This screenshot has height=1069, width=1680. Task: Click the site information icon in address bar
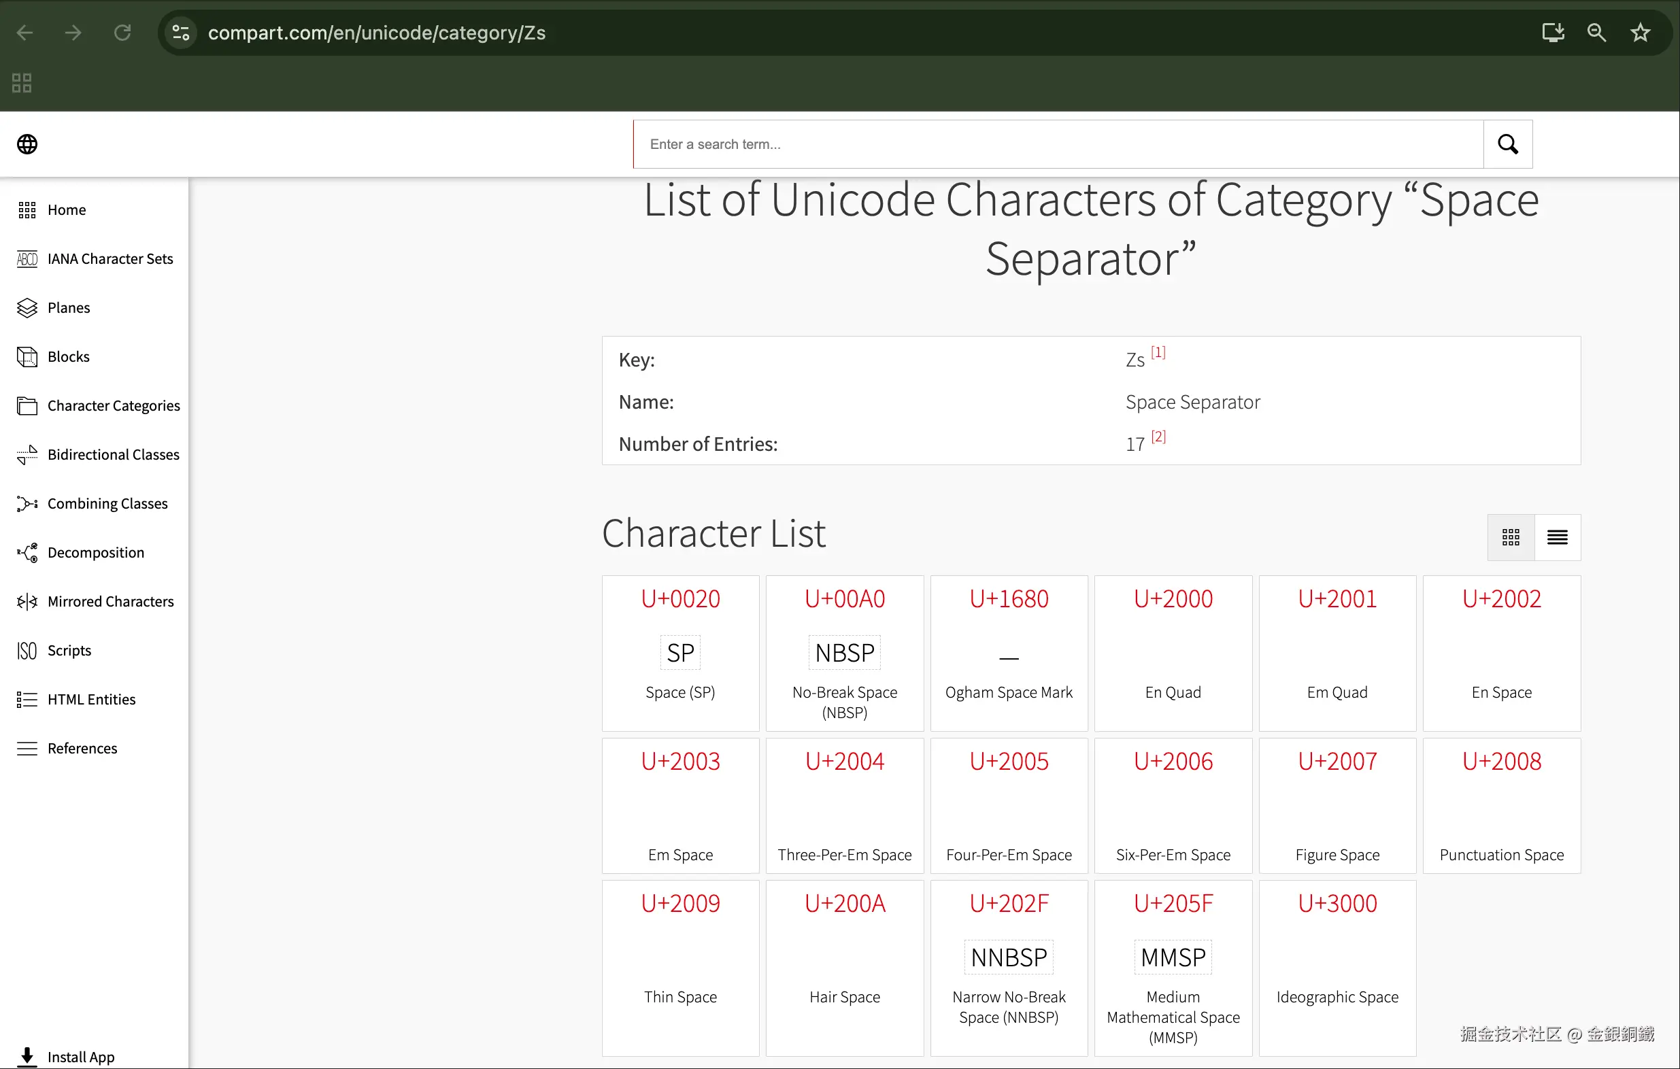[182, 33]
